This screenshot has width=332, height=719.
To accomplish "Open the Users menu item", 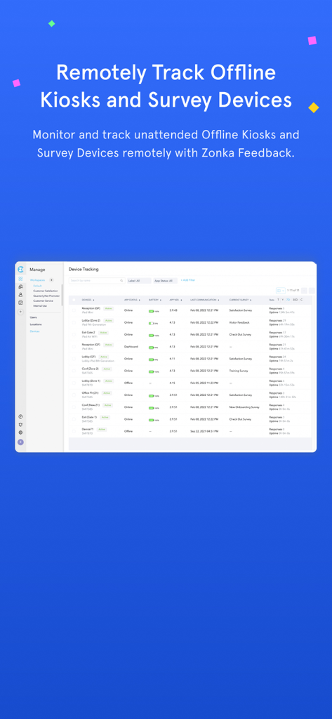I will [x=34, y=317].
